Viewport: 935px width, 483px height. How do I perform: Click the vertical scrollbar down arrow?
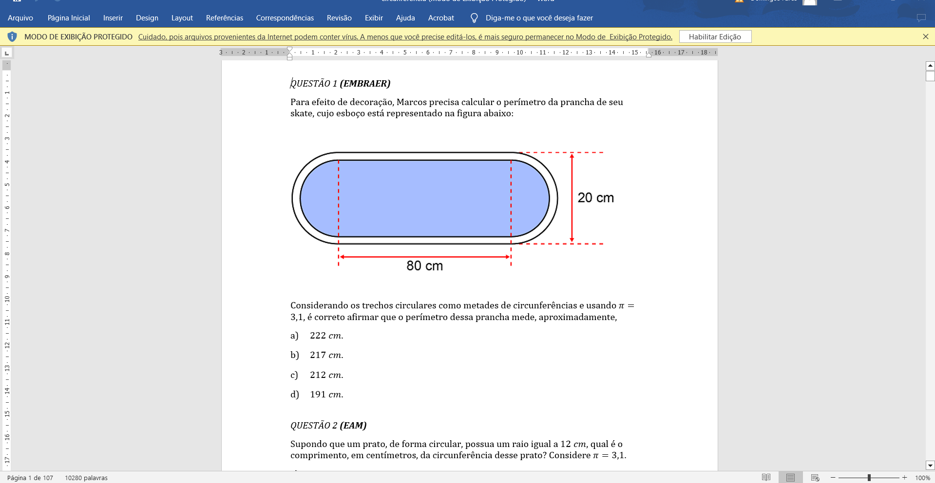930,465
